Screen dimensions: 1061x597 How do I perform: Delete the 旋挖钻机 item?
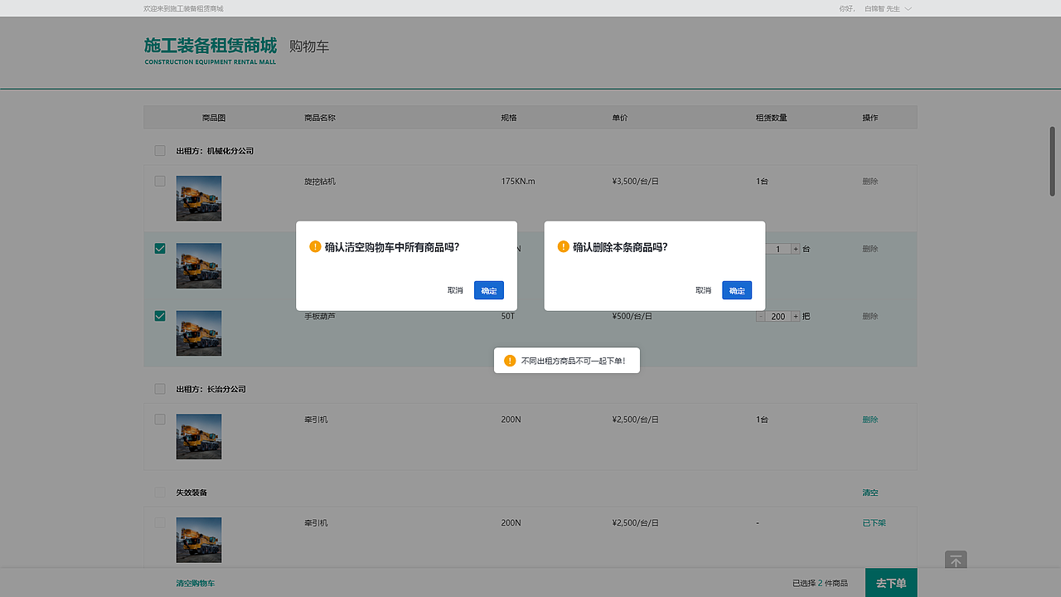click(x=870, y=181)
